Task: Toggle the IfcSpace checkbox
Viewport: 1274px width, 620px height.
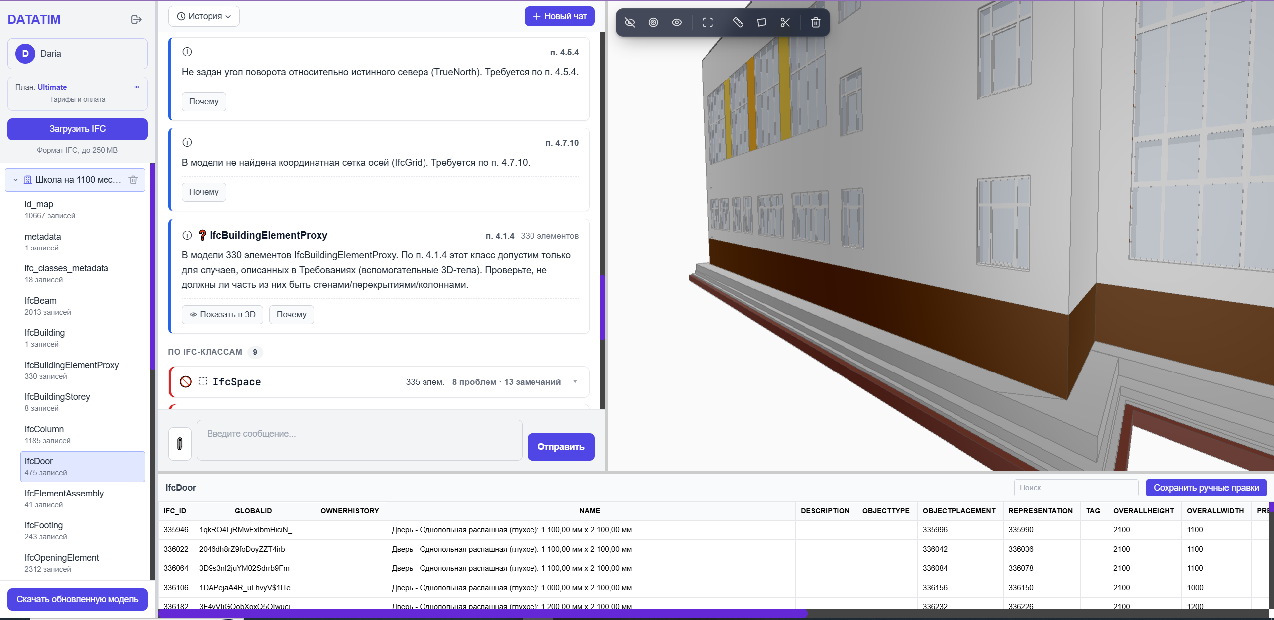Action: (203, 381)
